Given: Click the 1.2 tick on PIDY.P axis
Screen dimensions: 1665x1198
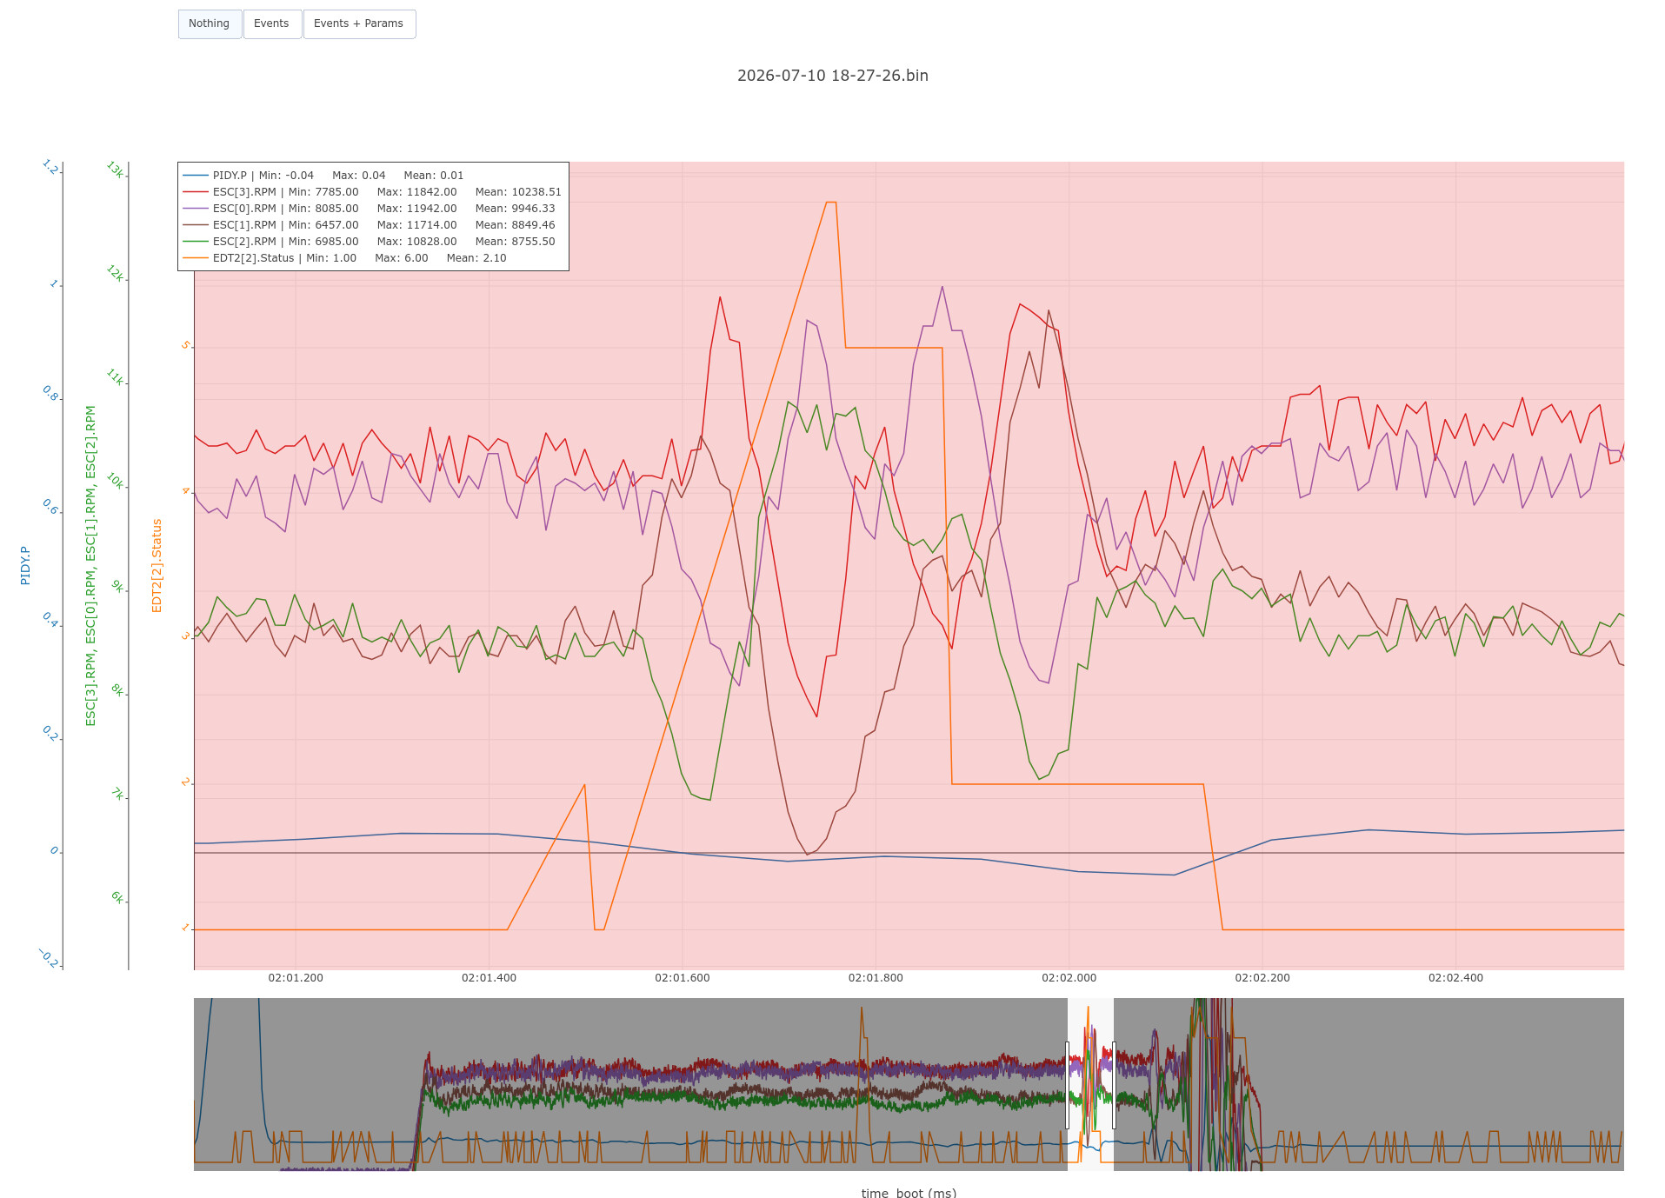Looking at the screenshot, I should pos(50,168).
